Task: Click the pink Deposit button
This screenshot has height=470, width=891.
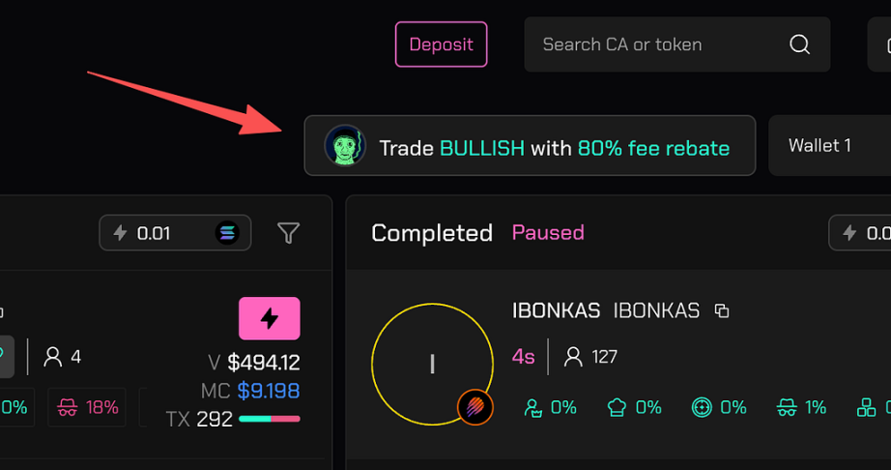Action: click(x=441, y=44)
